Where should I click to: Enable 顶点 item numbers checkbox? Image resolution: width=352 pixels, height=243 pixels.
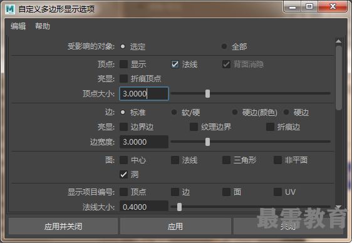123,192
